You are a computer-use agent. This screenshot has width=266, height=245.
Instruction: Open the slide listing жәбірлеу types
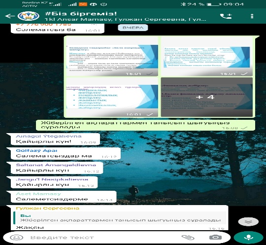112,97
